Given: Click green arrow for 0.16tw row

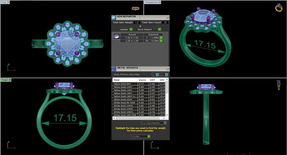Looking at the screenshot, I should point(161,41).
